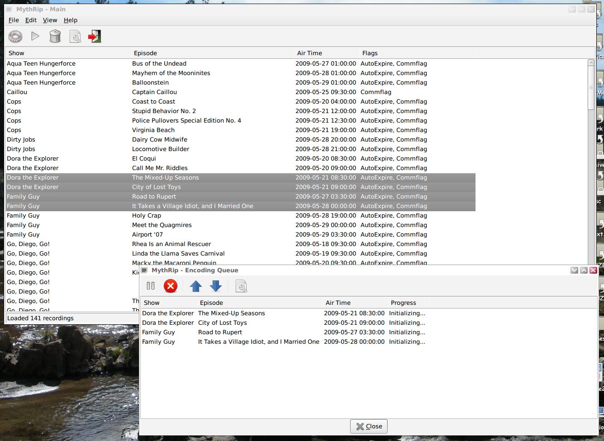Move item down with blue down arrow
This screenshot has height=441, width=604.
(216, 286)
